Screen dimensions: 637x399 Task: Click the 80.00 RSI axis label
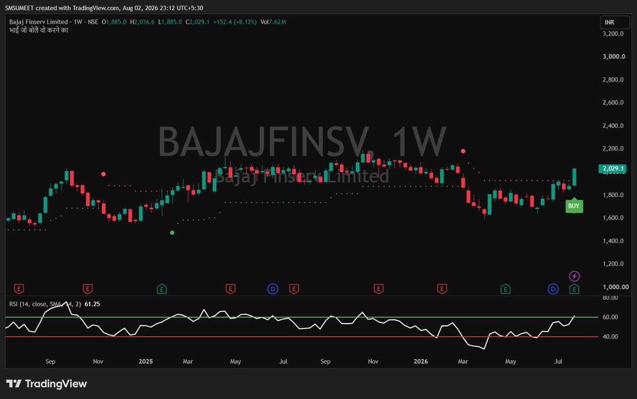tap(610, 298)
